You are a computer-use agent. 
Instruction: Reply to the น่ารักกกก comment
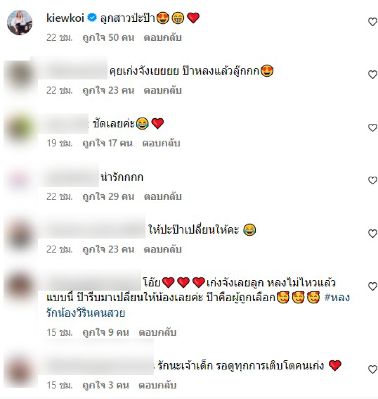point(163,197)
